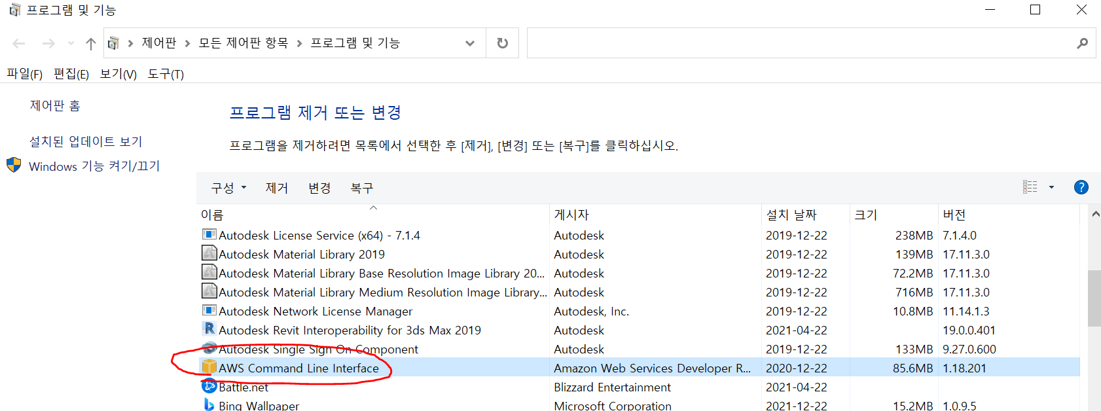The image size is (1101, 411).
Task: Click the 모든 제어판 항목 breadcrumb
Action: [x=244, y=43]
